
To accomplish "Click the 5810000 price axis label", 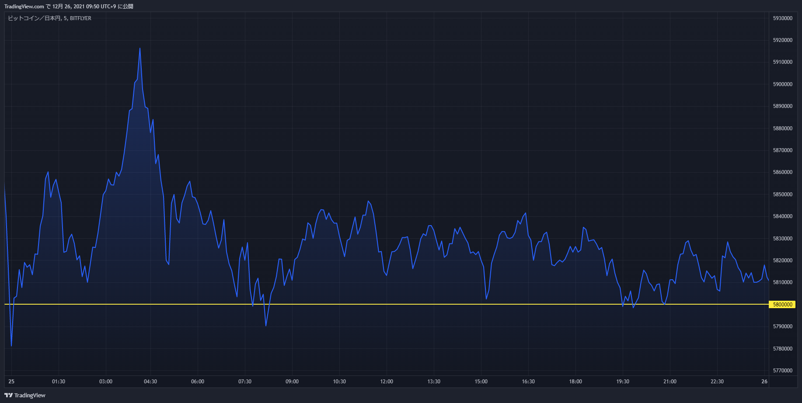I will (x=783, y=282).
